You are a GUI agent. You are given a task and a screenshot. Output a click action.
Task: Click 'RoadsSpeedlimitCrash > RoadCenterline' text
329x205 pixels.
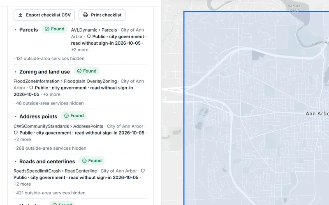click(x=55, y=171)
